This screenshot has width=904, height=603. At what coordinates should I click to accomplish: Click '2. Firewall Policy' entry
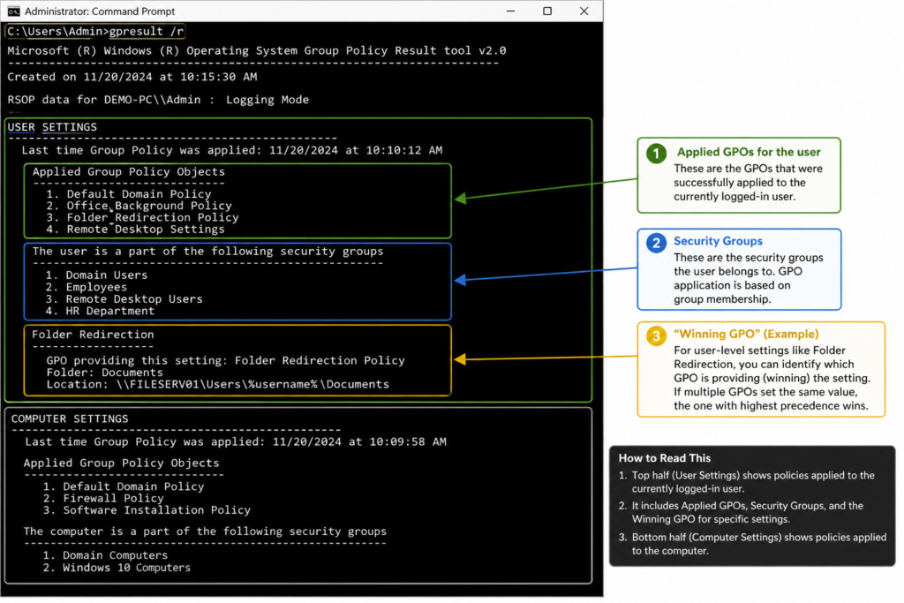click(103, 499)
